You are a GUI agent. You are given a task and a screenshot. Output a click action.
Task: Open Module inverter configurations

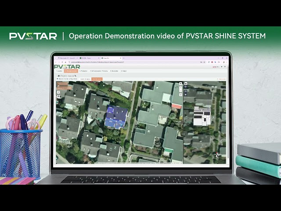[x=67, y=79]
